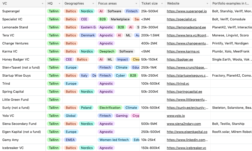This screenshot has width=252, height=151.
Task: Select the Tera VC name cell
Action: [x=23, y=35]
